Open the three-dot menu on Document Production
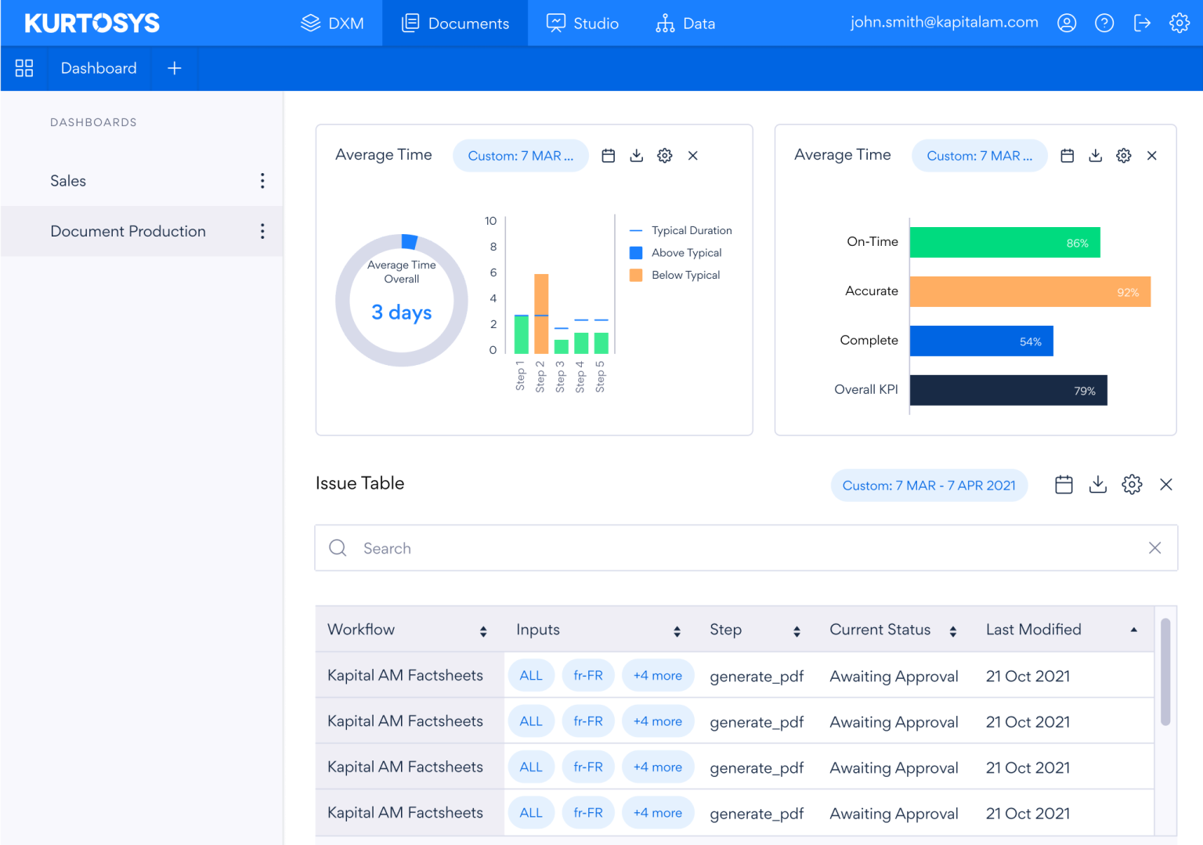The image size is (1203, 845). click(x=262, y=231)
